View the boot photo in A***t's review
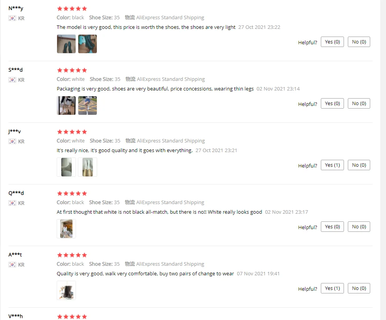The image size is (386, 320). point(66,290)
